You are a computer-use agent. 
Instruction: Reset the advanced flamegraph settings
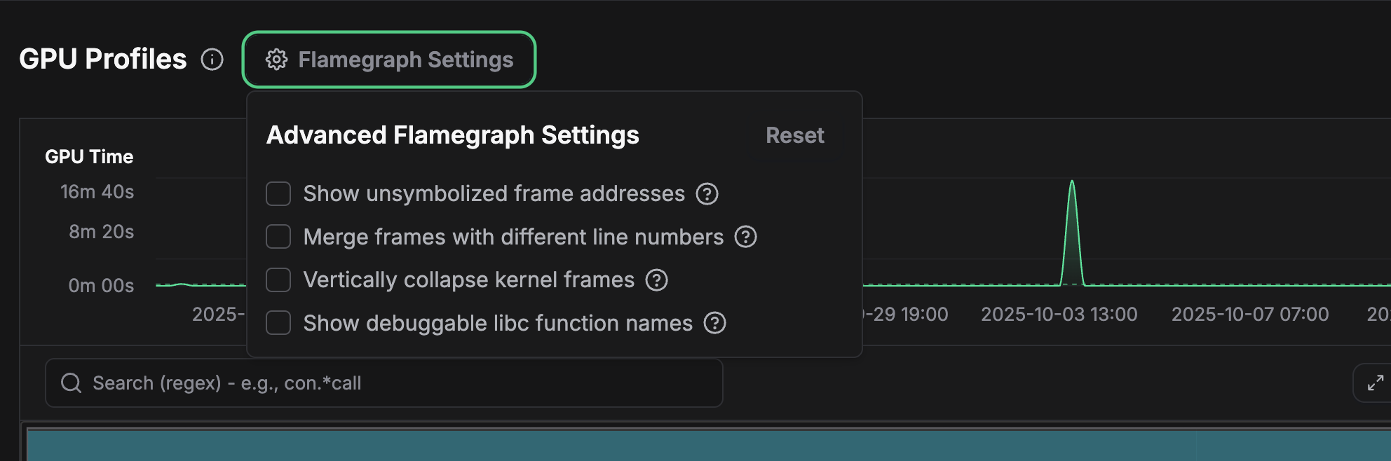[794, 135]
